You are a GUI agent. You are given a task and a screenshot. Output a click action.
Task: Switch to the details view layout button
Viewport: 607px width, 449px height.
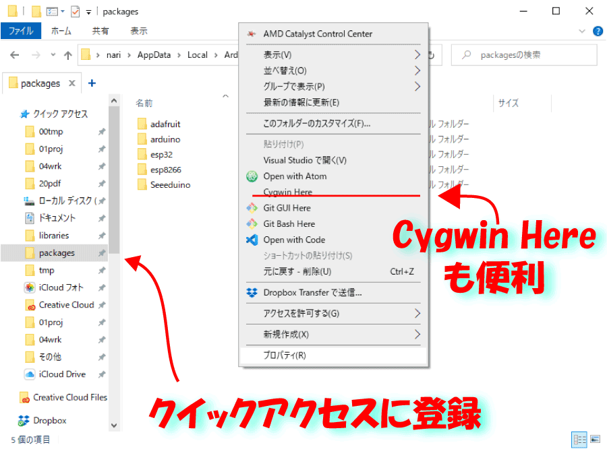pos(579,439)
